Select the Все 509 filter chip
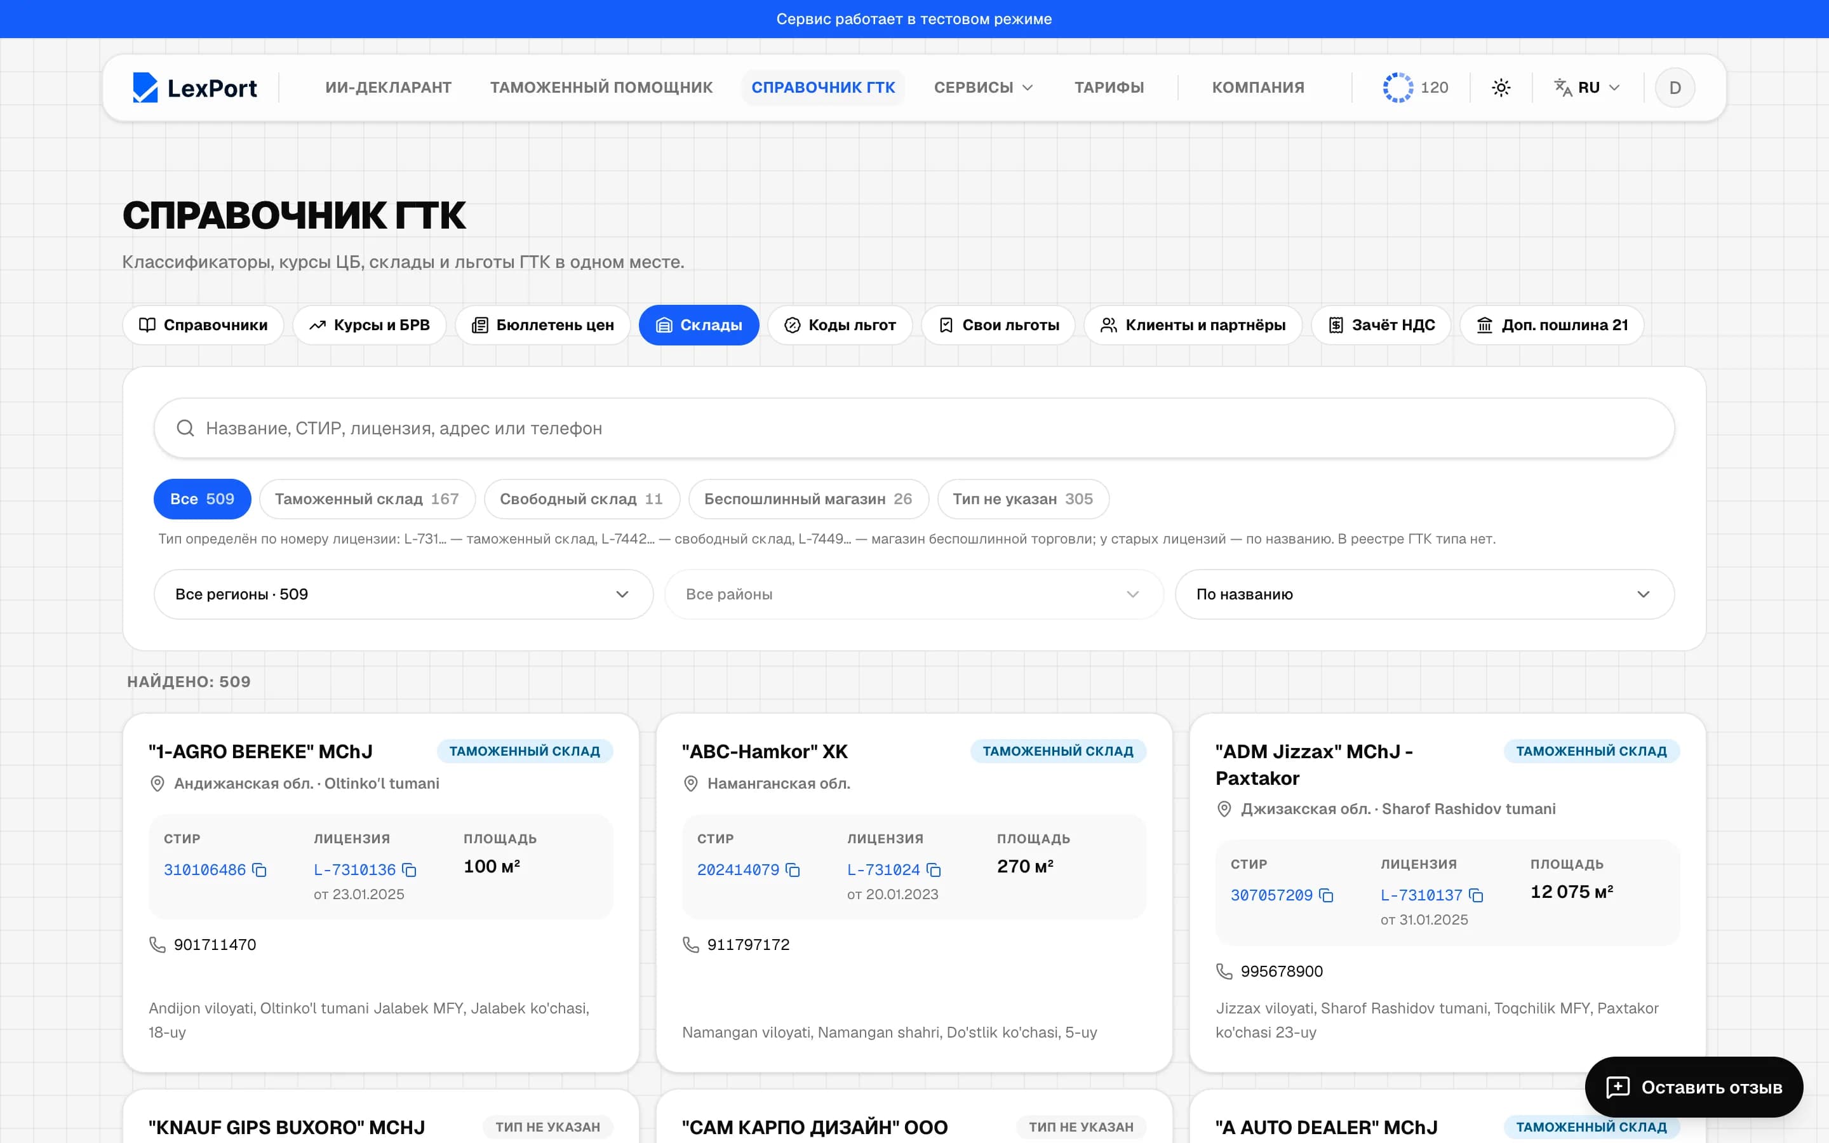 203,499
